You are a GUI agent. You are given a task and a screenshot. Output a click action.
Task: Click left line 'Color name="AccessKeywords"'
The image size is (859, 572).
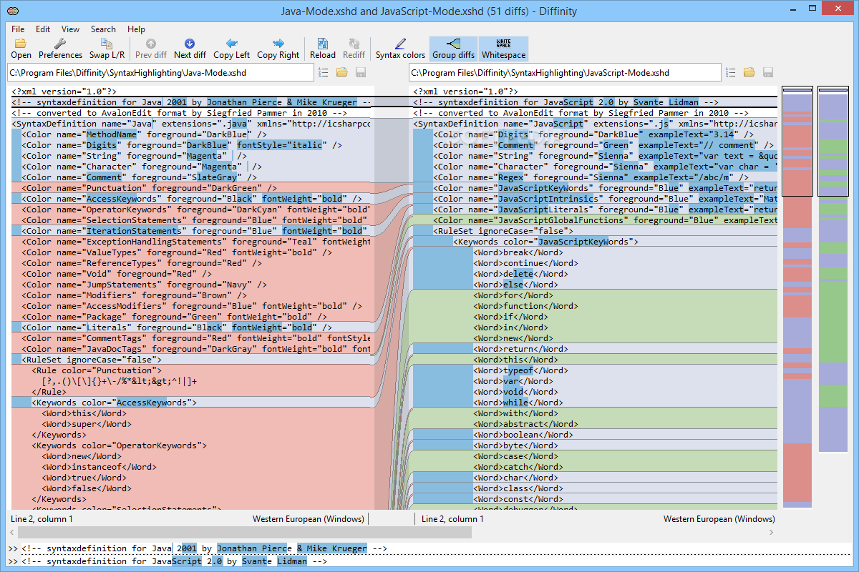(x=192, y=199)
